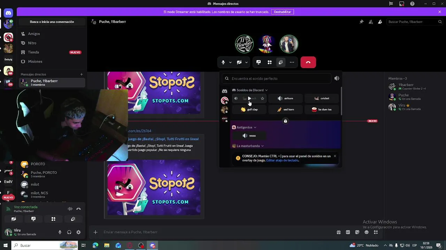Open the soundboard from the call controls
The image size is (446, 250).
point(281,62)
